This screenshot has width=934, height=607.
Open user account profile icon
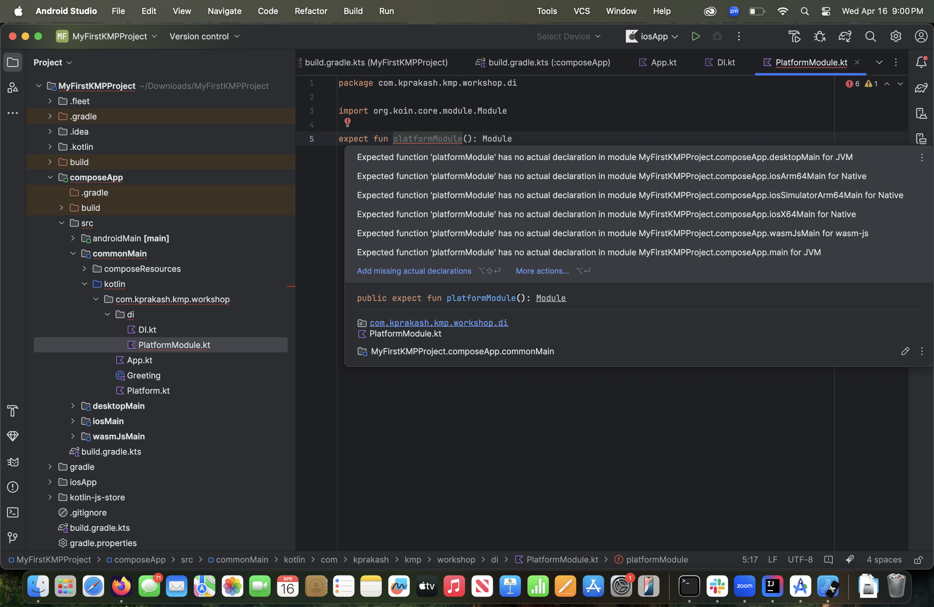coord(921,37)
